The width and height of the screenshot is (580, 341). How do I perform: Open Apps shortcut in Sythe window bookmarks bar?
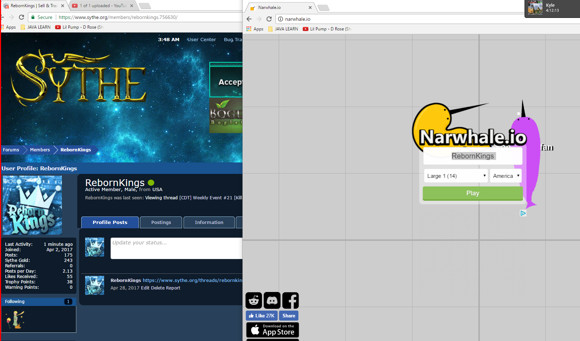[x=8, y=27]
